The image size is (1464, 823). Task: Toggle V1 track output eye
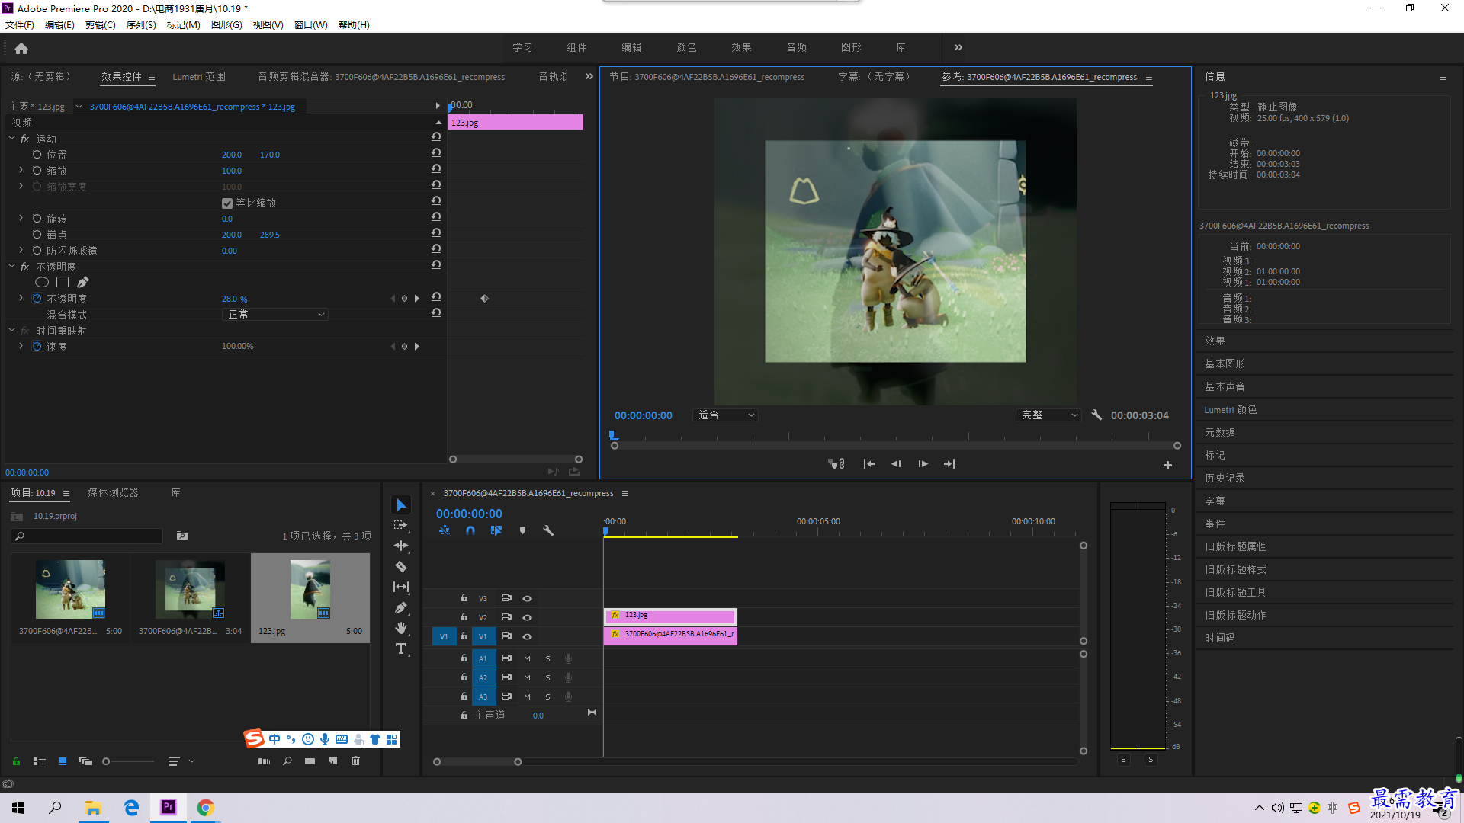coord(527,636)
